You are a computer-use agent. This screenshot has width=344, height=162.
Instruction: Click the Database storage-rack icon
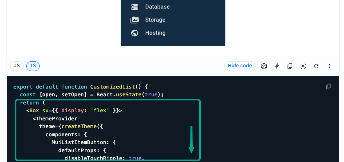(x=135, y=7)
